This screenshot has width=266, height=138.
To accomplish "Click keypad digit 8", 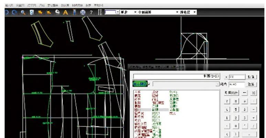I will [x=236, y=101].
